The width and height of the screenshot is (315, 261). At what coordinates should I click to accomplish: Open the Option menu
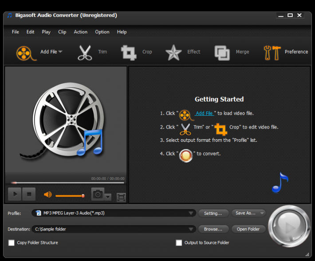(102, 32)
